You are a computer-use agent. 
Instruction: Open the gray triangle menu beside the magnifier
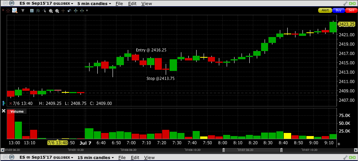(x=23, y=11)
